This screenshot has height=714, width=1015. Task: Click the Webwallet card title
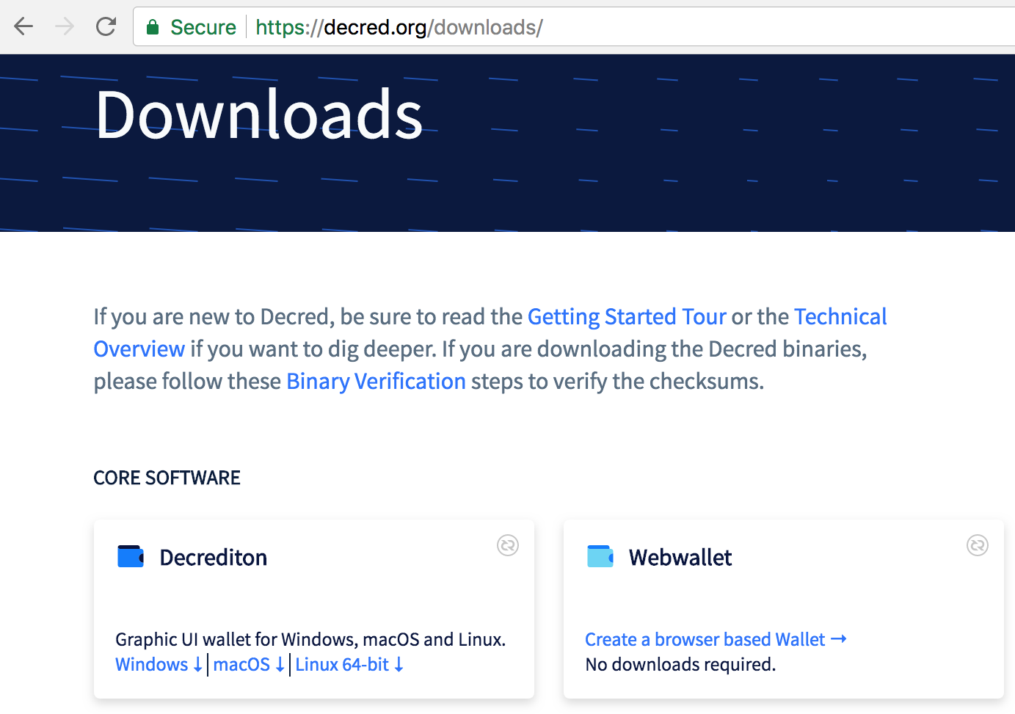[680, 557]
